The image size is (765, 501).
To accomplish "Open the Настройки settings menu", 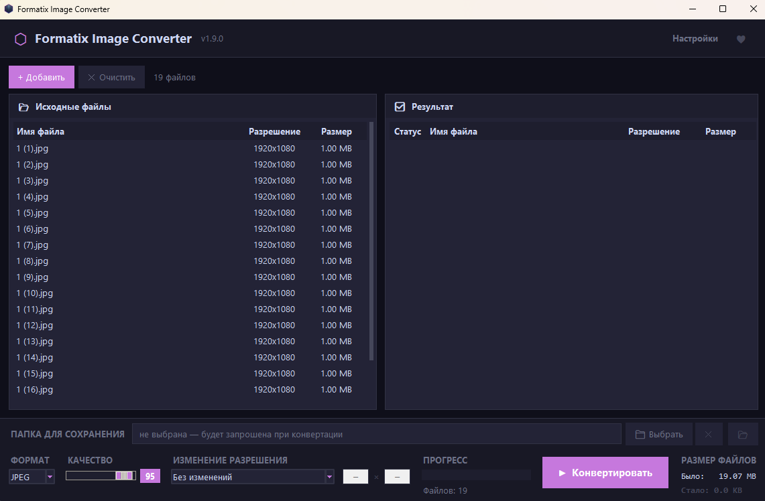I will (x=695, y=38).
